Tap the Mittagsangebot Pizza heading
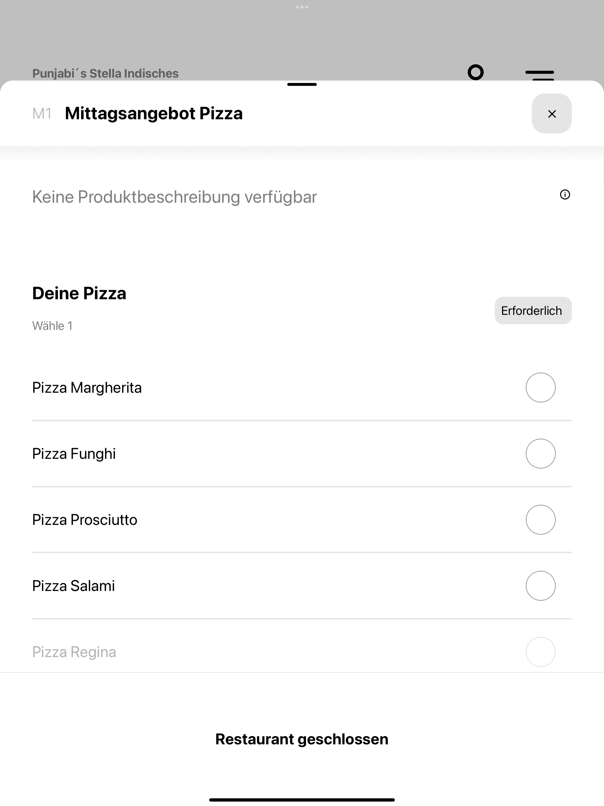 [154, 114]
